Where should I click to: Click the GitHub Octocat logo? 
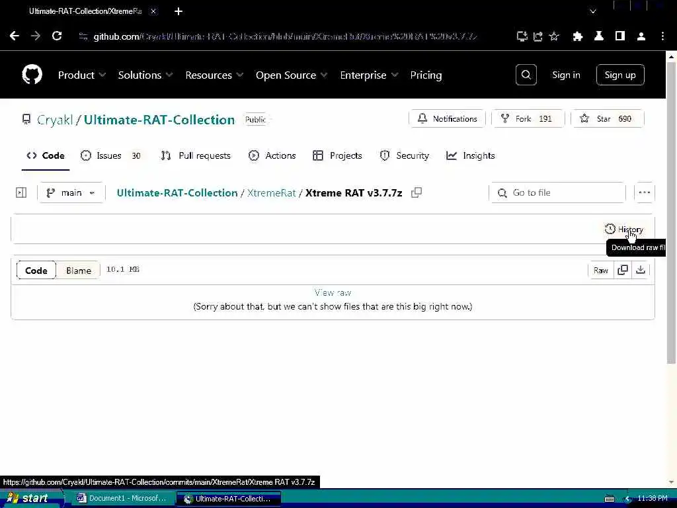point(32,75)
